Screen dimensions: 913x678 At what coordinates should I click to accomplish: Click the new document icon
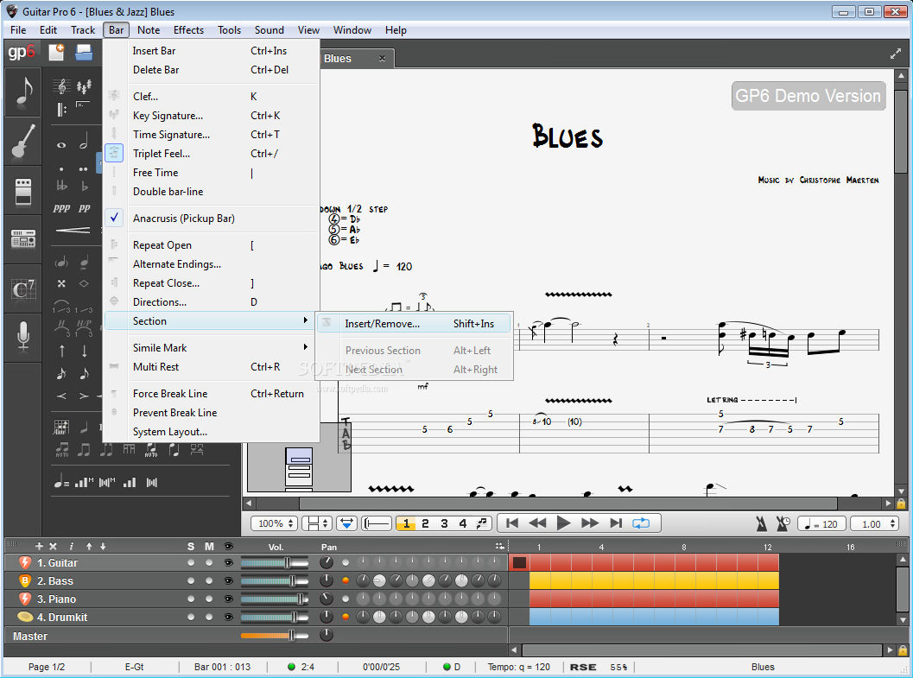tap(56, 53)
